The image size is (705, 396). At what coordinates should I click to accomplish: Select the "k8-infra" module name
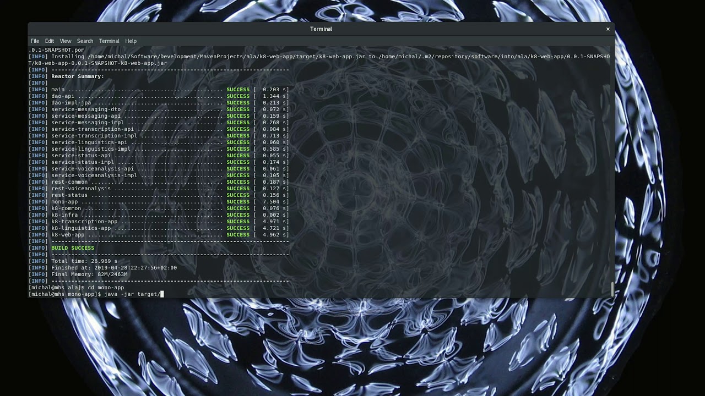[x=64, y=215]
